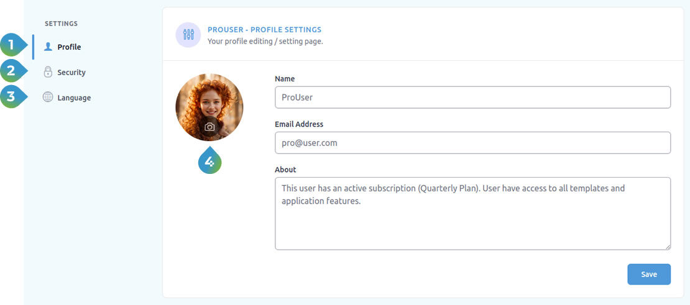
Task: Click the profile settings sliders icon
Action: (188, 35)
